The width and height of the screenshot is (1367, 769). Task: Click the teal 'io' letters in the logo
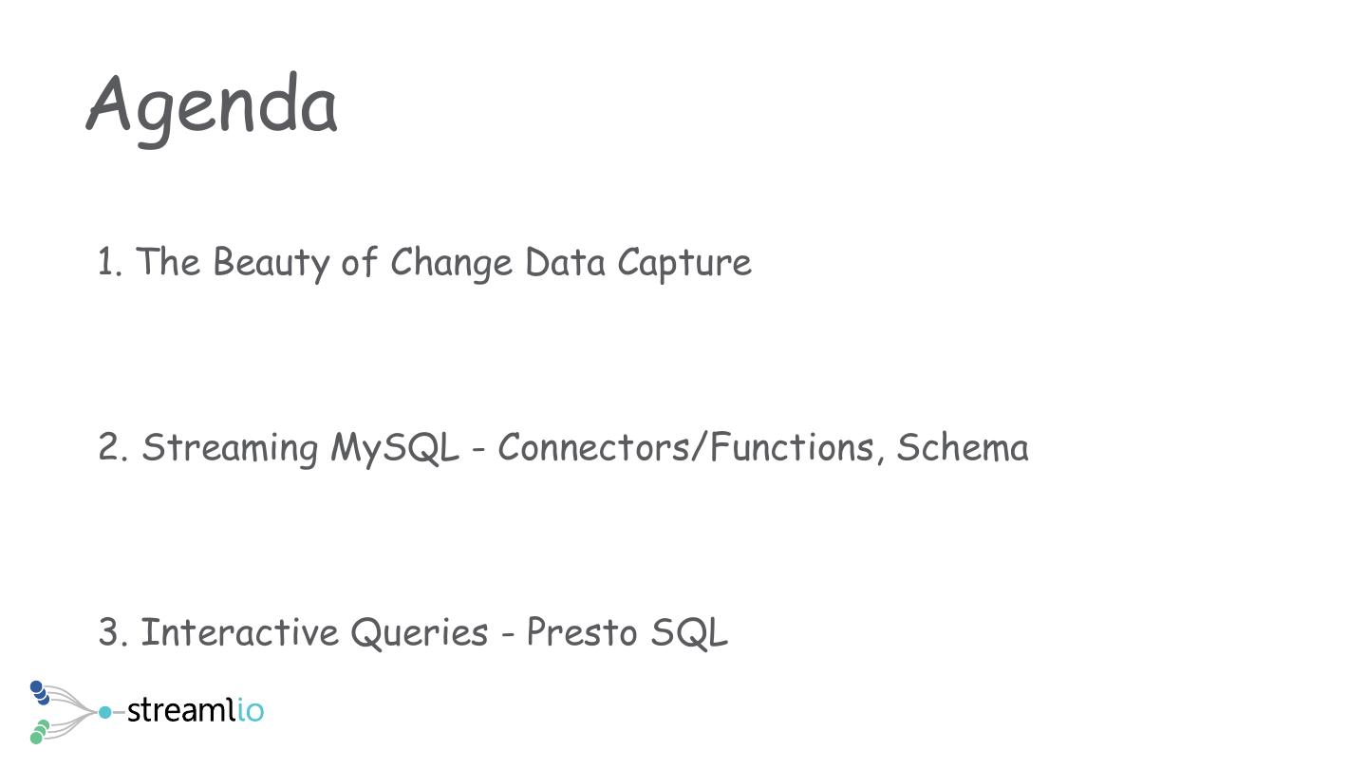coord(251,710)
